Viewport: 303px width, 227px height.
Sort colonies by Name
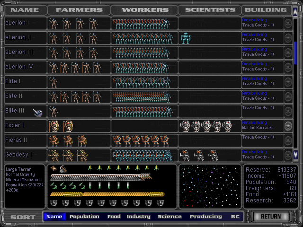click(x=54, y=217)
